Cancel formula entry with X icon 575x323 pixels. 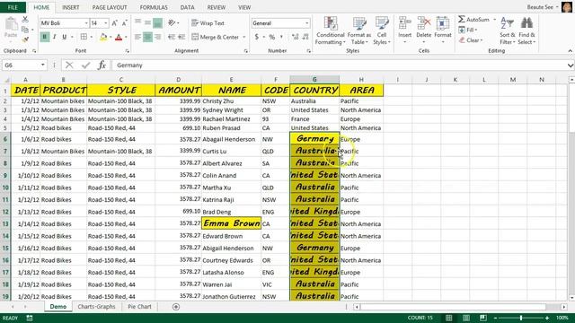tap(69, 65)
